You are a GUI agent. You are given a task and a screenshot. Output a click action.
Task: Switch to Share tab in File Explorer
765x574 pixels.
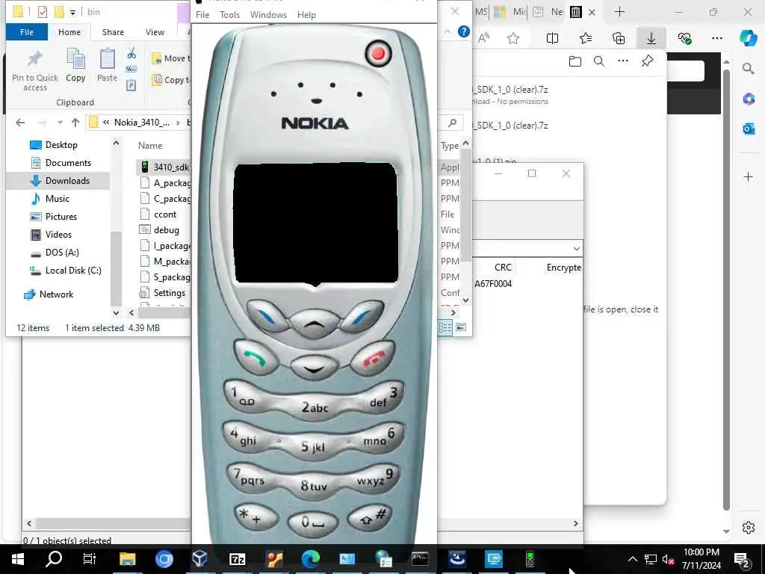[113, 31]
